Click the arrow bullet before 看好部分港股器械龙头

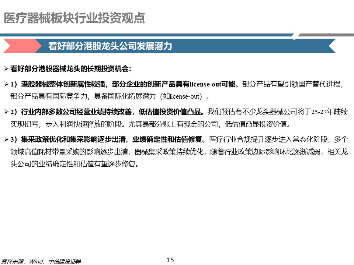tap(6, 69)
